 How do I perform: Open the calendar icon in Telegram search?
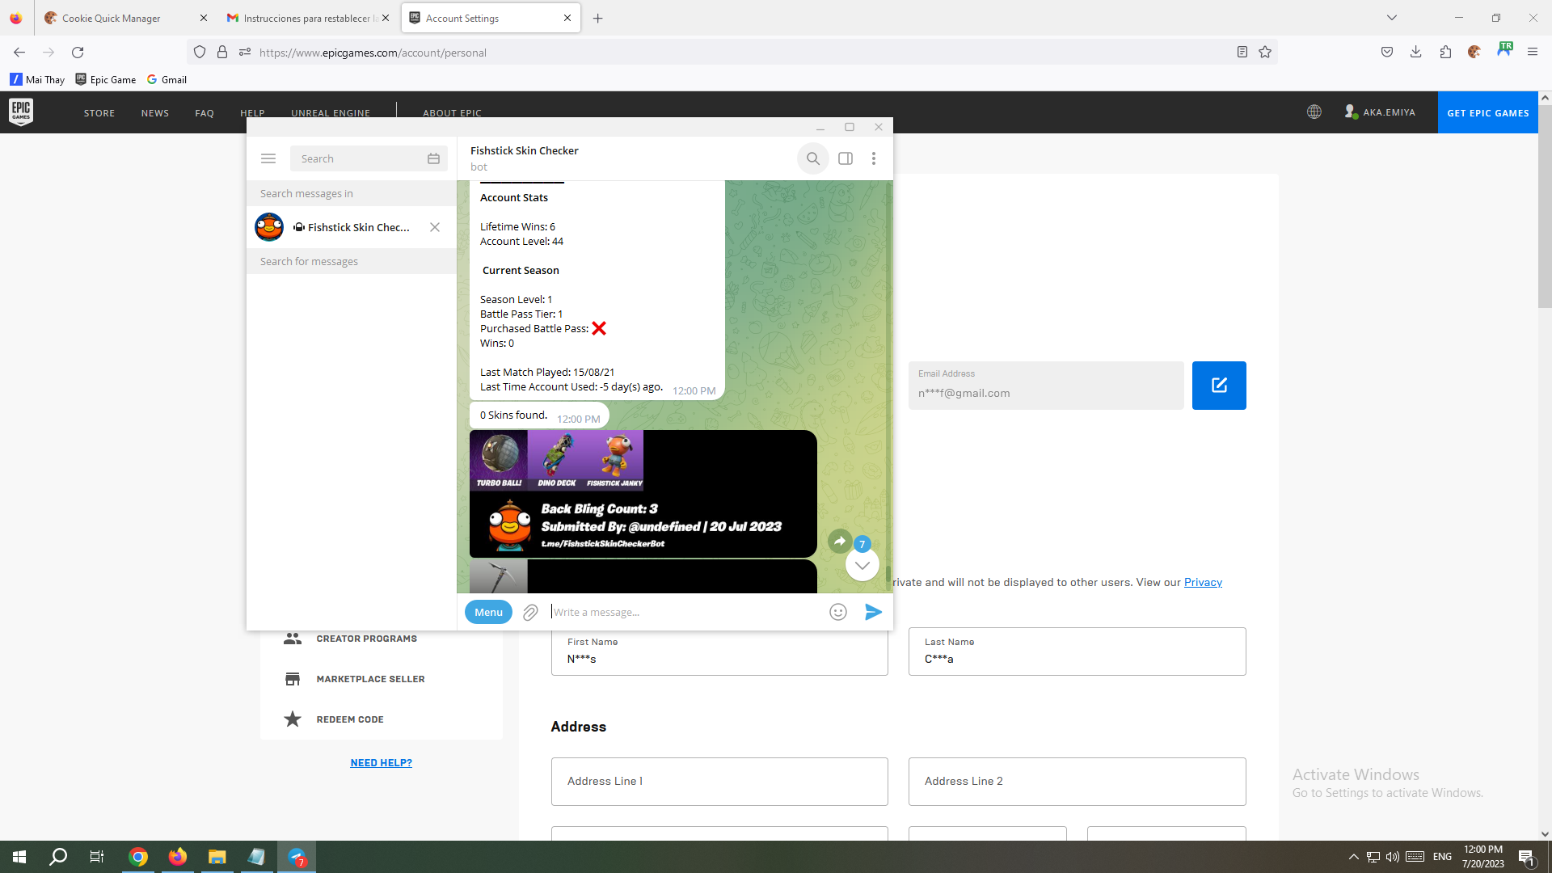(433, 158)
